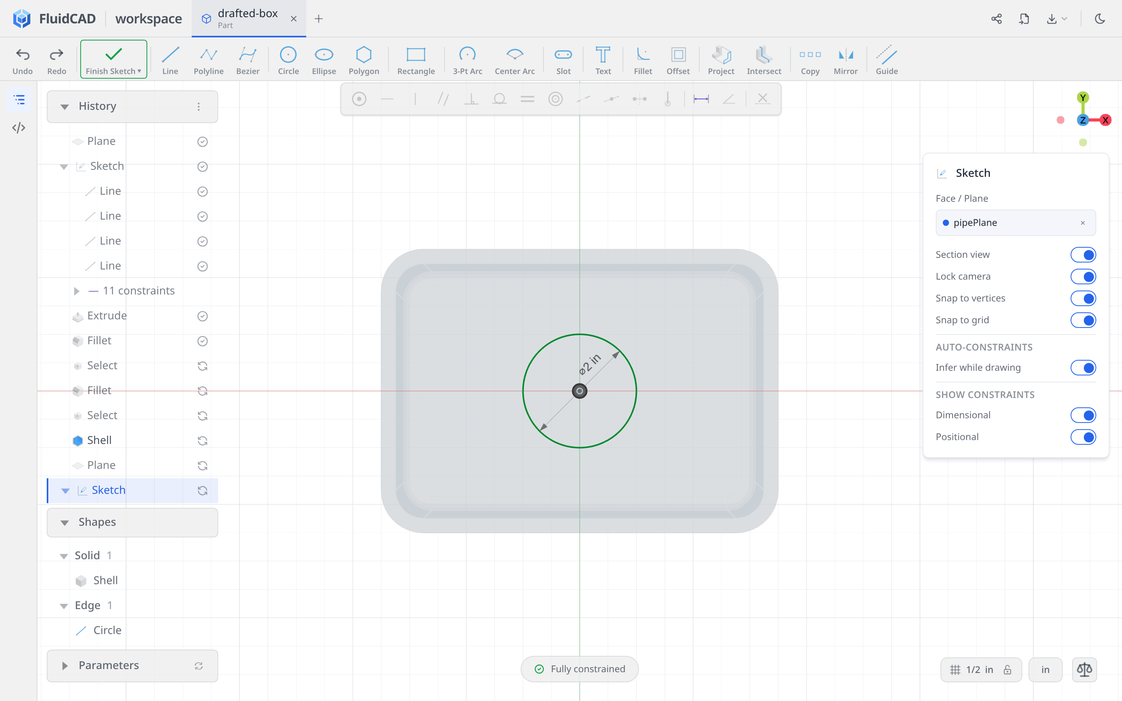Clear the pipePlane selection
The width and height of the screenshot is (1122, 701).
pyautogui.click(x=1083, y=223)
